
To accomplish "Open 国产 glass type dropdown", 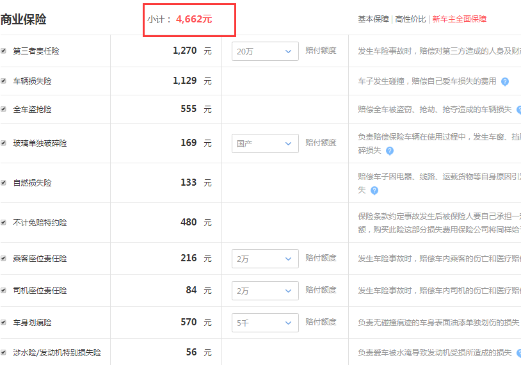I will pyautogui.click(x=265, y=143).
